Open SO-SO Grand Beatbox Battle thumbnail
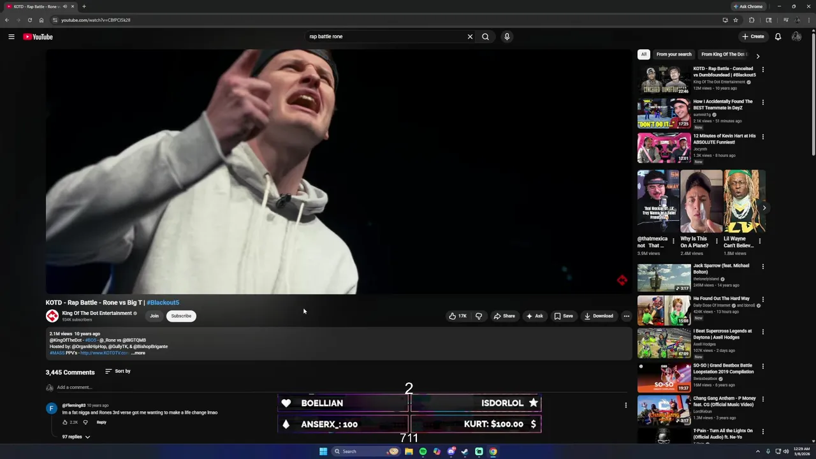Viewport: 816px width, 459px height. tap(664, 377)
